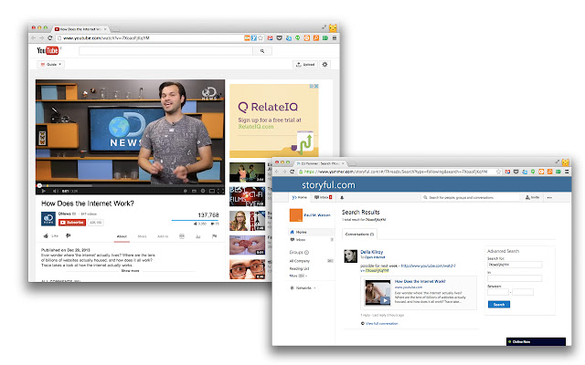Click the Pocket extension icon in YouTube window
Screen dimensions: 585x365
coord(279,38)
